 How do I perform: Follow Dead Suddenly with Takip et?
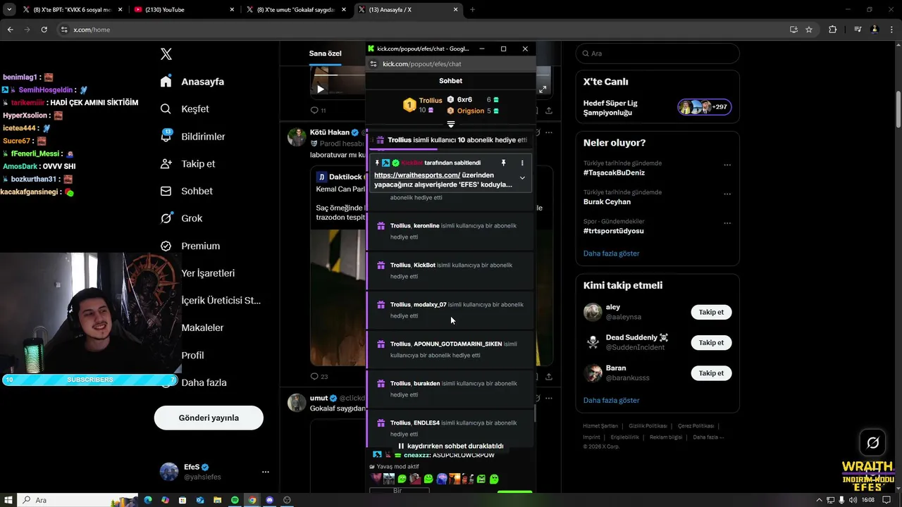tap(711, 343)
